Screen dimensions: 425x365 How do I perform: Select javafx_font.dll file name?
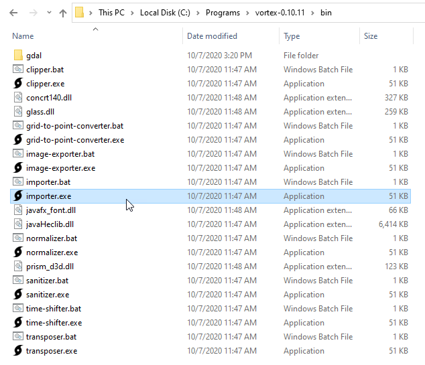point(51,211)
